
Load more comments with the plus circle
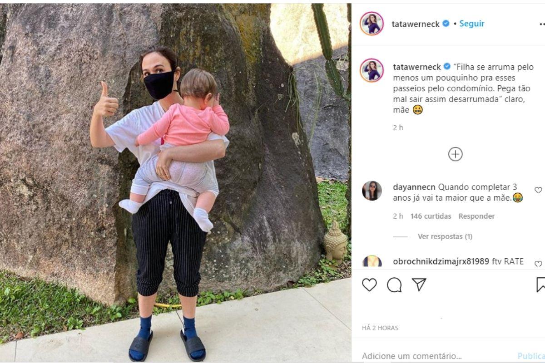point(455,154)
